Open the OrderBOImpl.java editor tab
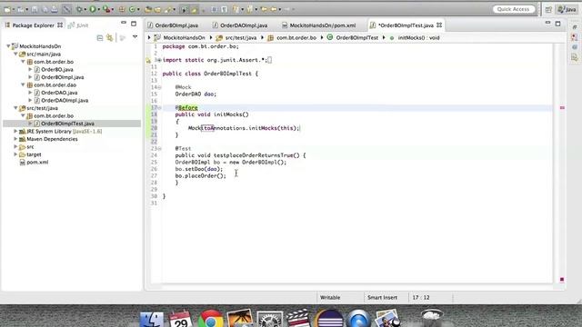Image resolution: width=582 pixels, height=327 pixels. [x=173, y=25]
